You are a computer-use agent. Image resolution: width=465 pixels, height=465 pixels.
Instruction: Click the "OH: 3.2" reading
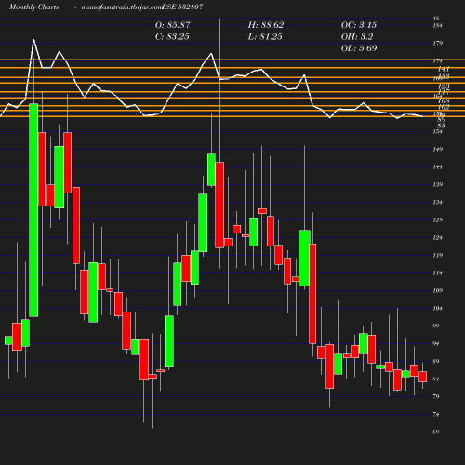tap(357, 37)
